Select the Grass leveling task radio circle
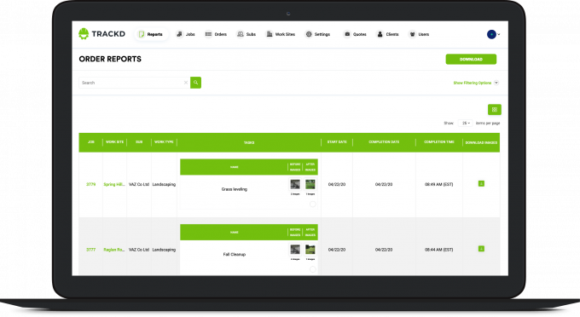Screen dimensions: 580x317 tap(312, 204)
